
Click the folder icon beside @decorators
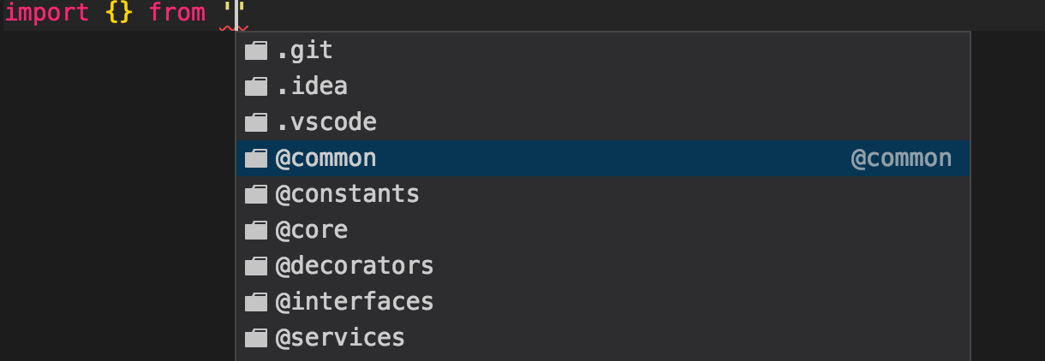point(256,267)
